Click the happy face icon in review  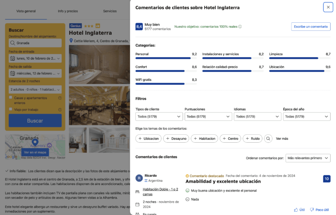pyautogui.click(x=187, y=191)
